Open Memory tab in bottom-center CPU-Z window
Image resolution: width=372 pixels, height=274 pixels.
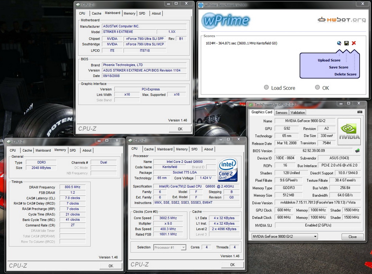click(182, 149)
